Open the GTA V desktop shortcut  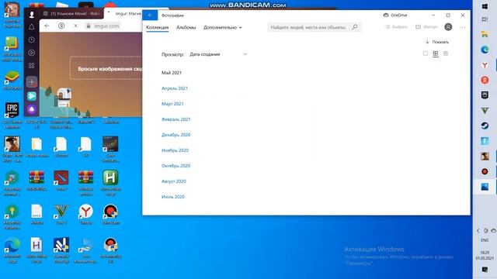(x=61, y=214)
